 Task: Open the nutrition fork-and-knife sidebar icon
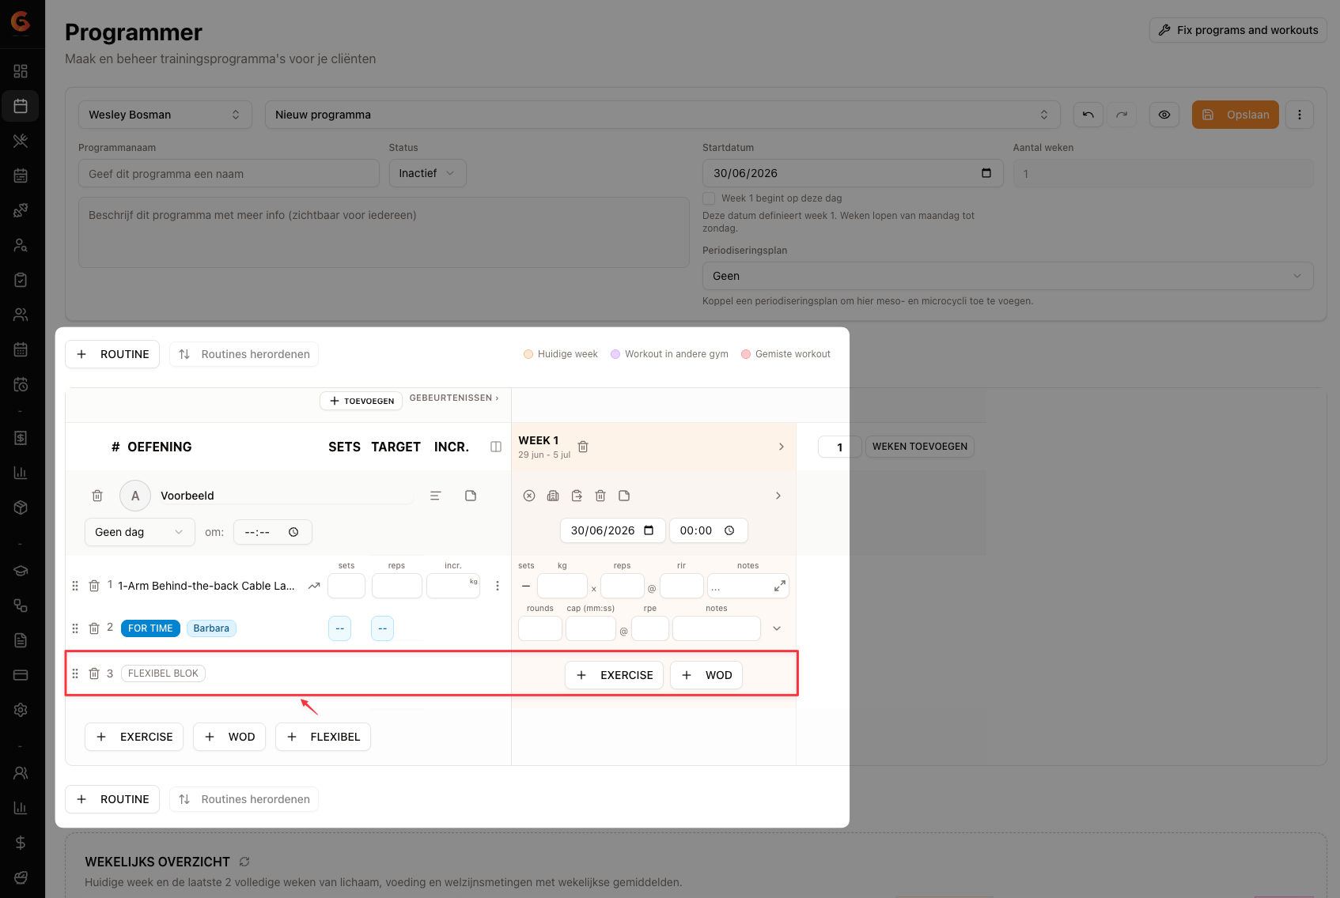coord(21,141)
